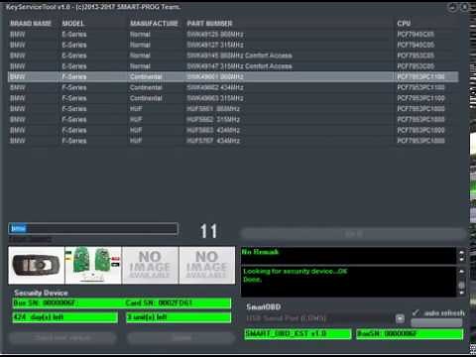The image size is (476, 357).
Task: Sort by MANUFACTURE column header
Action: pos(154,24)
